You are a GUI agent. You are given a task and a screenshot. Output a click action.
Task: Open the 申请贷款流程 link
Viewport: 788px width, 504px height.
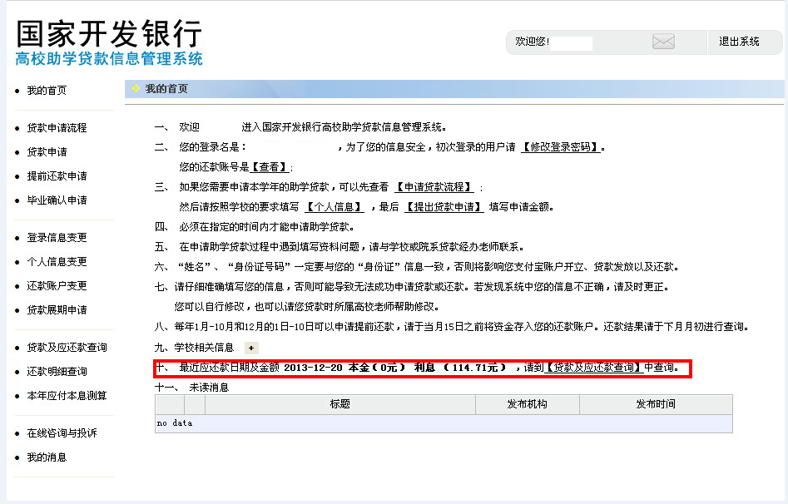tap(434, 187)
